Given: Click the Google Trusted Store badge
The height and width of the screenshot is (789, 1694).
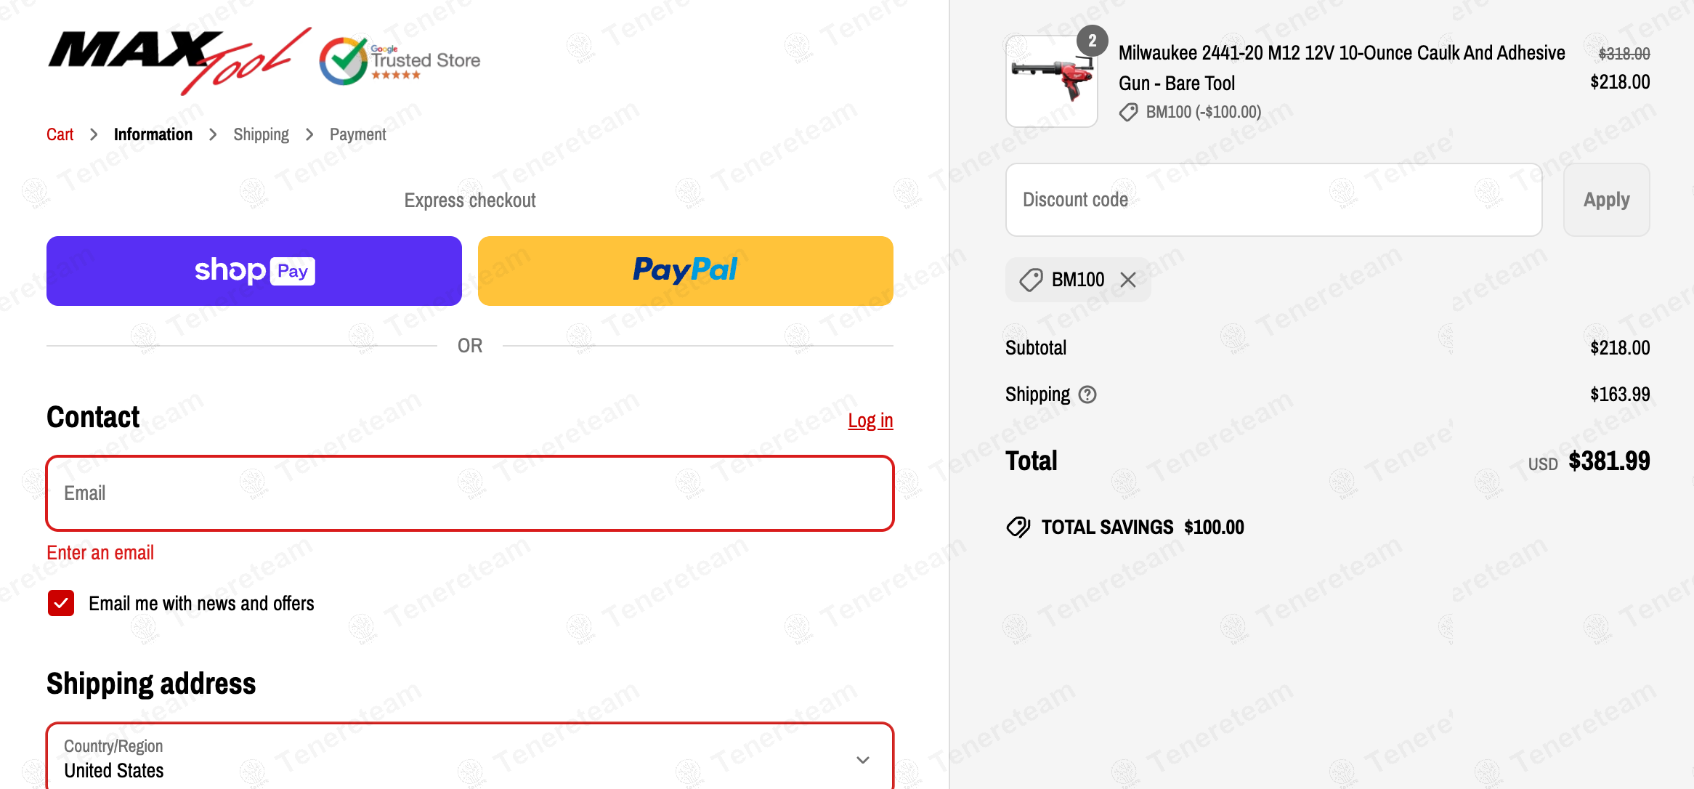Looking at the screenshot, I should [x=400, y=61].
